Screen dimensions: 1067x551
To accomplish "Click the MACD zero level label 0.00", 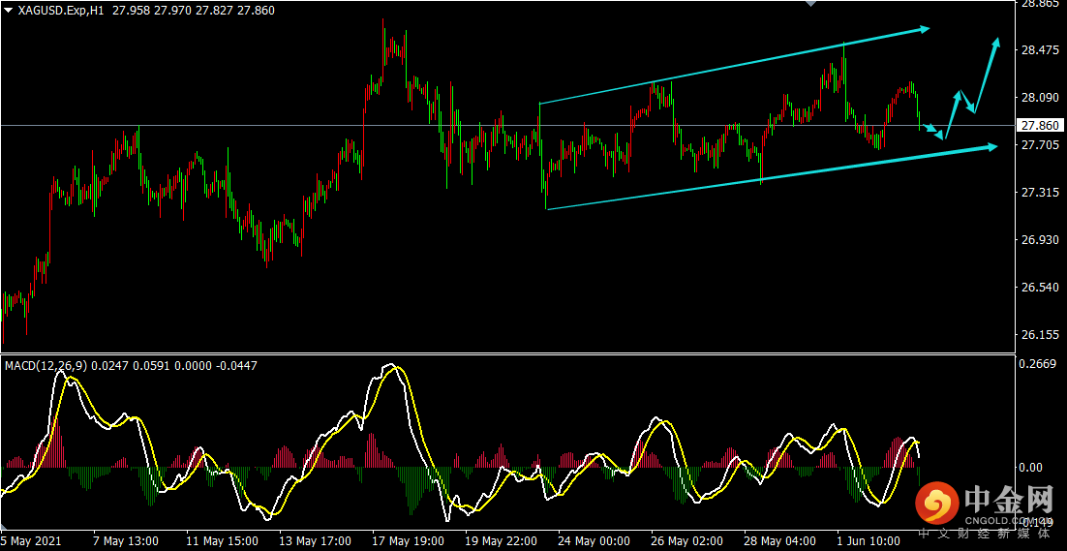I will 1032,468.
